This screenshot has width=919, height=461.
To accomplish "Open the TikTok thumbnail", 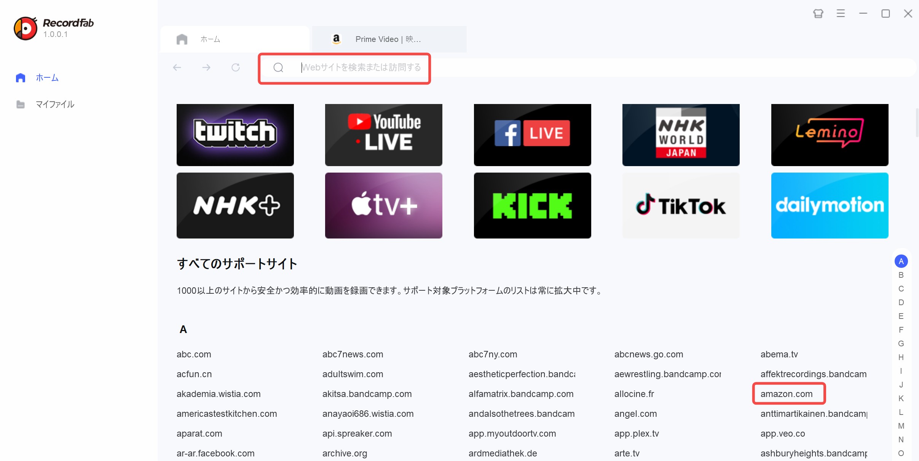I will click(681, 205).
